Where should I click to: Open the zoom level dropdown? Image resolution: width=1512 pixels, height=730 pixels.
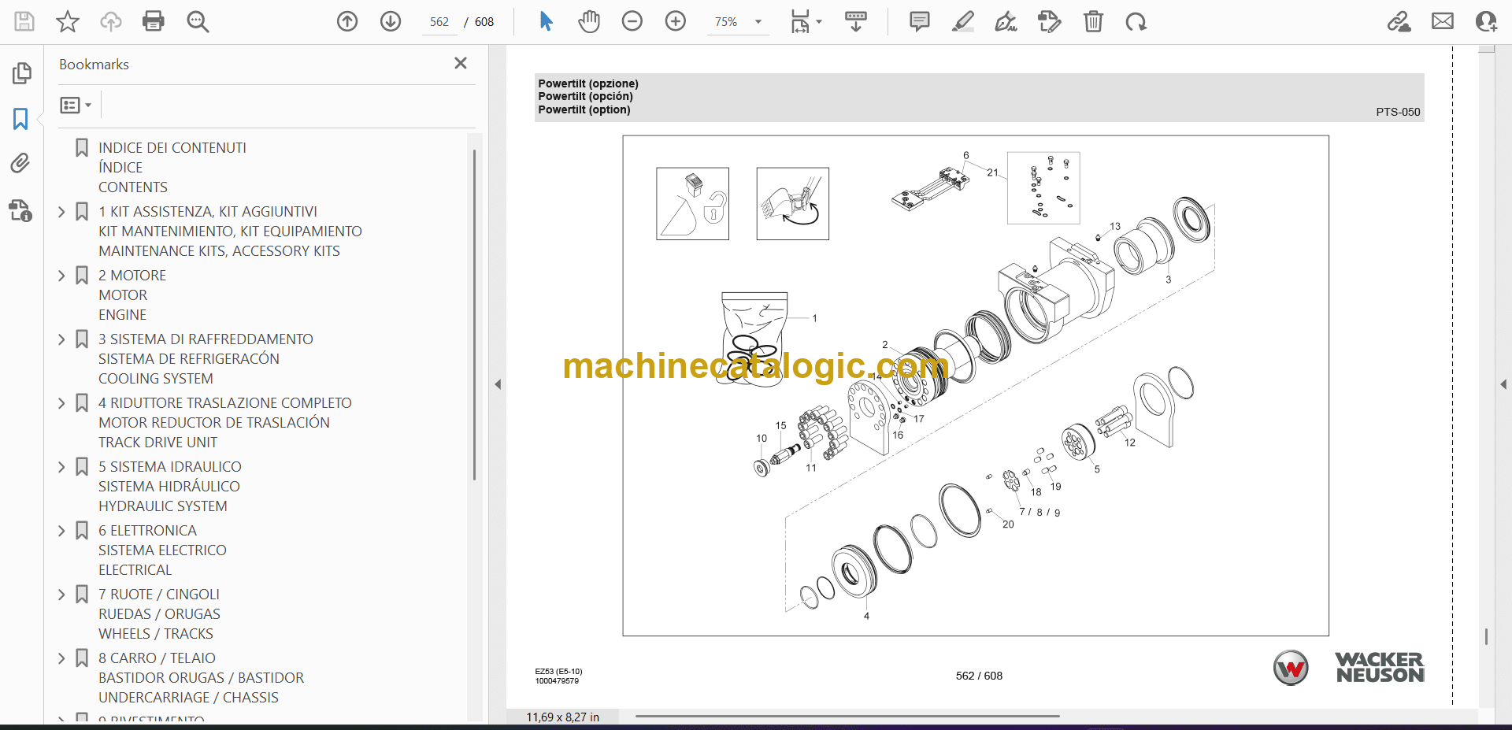[758, 22]
